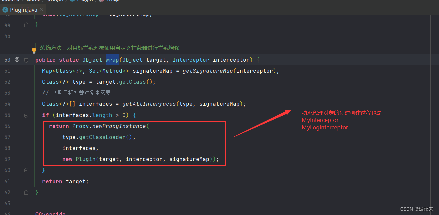Click the rendered doc comment '装饰方法'

pos(110,48)
